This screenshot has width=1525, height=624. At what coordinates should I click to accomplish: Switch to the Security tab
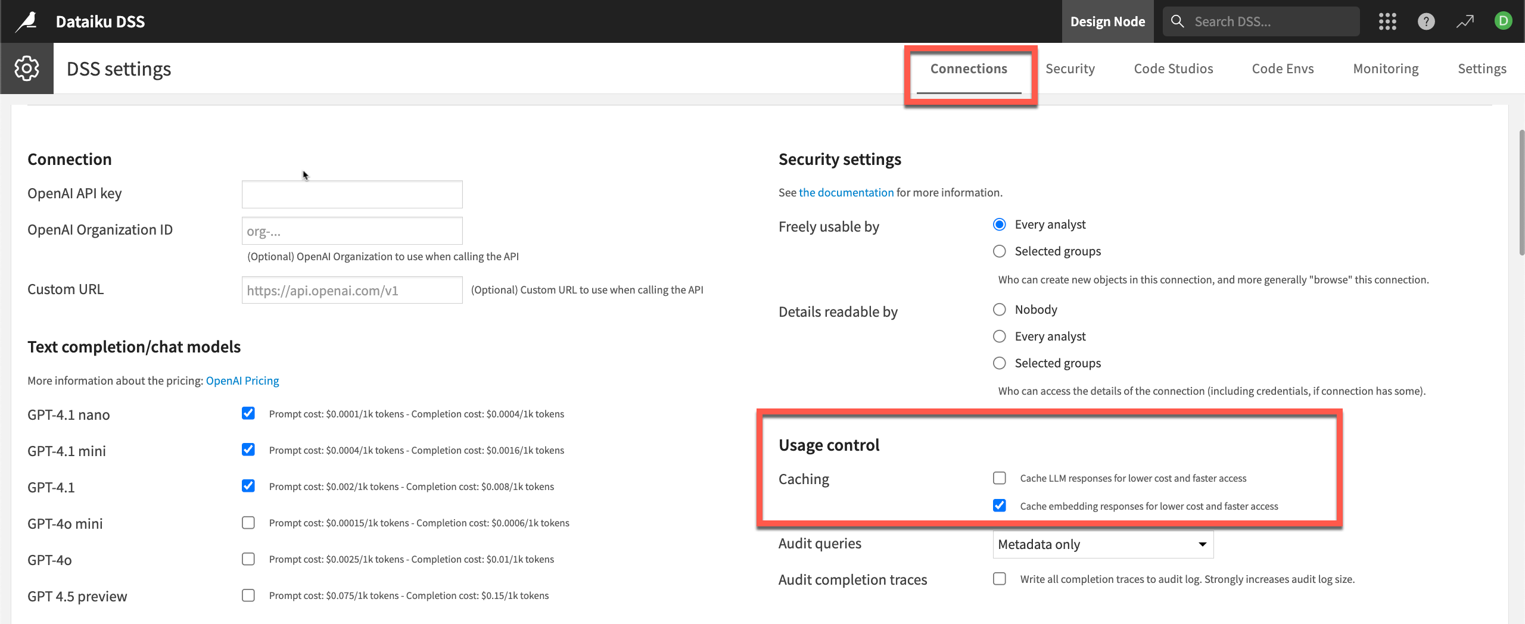coord(1070,68)
